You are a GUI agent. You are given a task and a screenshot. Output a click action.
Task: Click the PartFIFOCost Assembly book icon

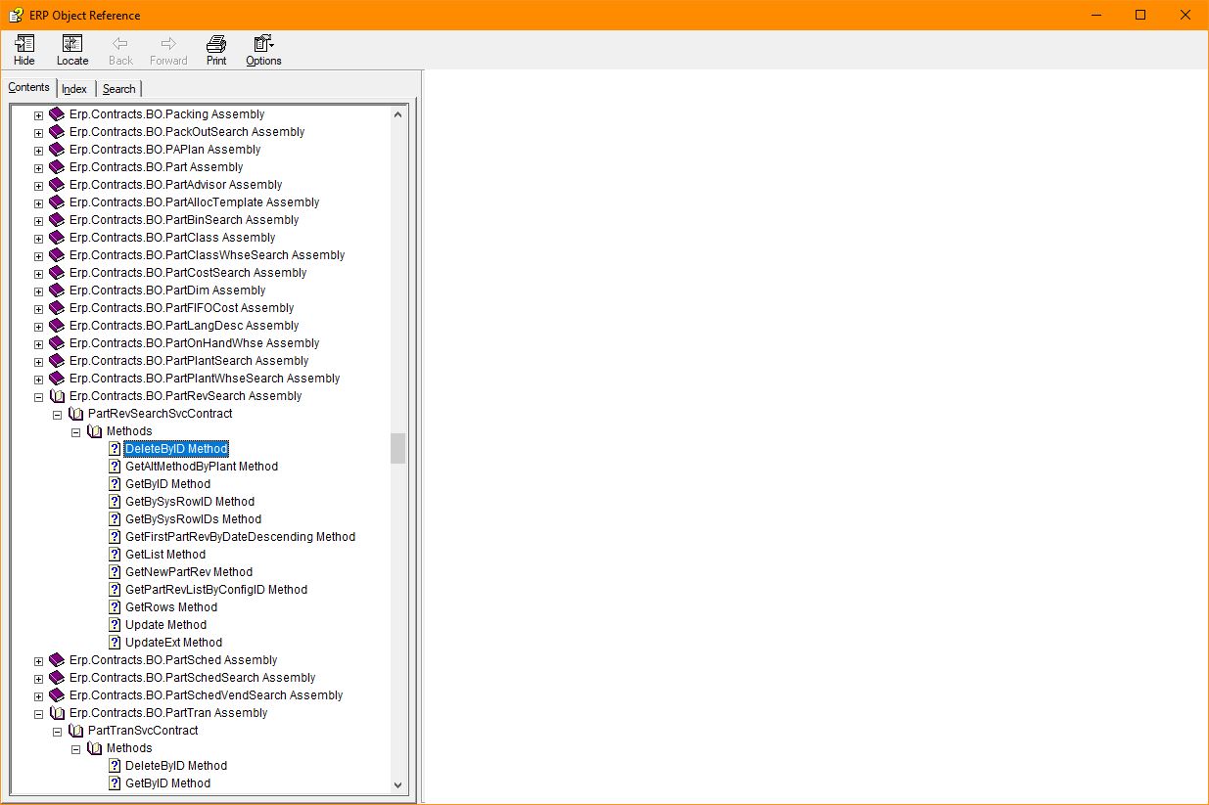pos(57,308)
